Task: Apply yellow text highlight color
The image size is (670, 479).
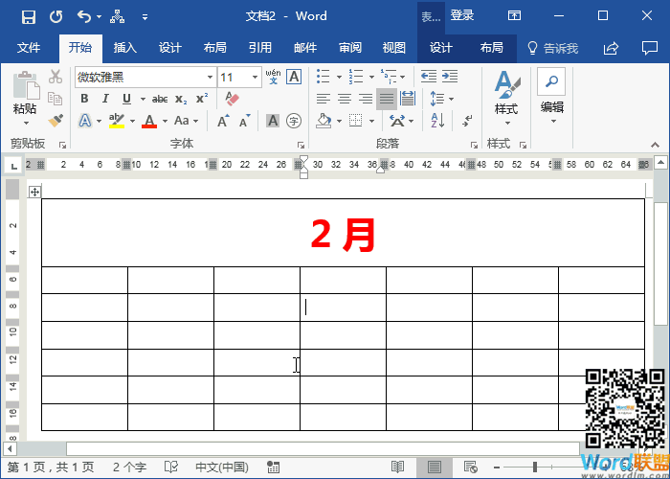Action: pyautogui.click(x=117, y=121)
